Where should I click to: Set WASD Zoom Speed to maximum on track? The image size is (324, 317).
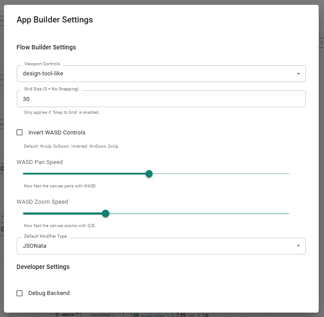(289, 213)
